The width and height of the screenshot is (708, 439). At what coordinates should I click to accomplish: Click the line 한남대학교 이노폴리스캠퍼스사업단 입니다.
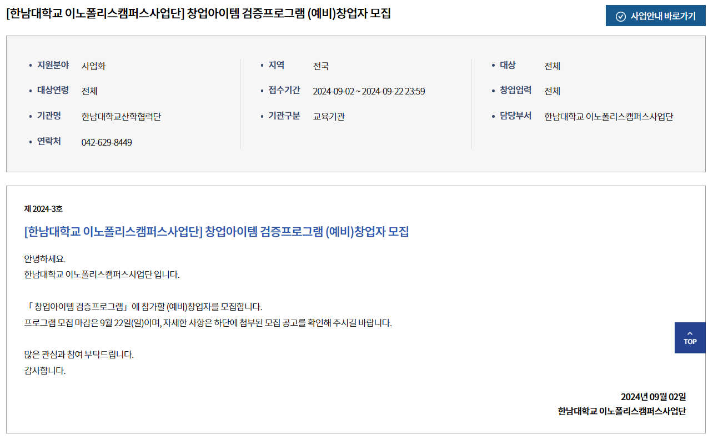point(102,275)
